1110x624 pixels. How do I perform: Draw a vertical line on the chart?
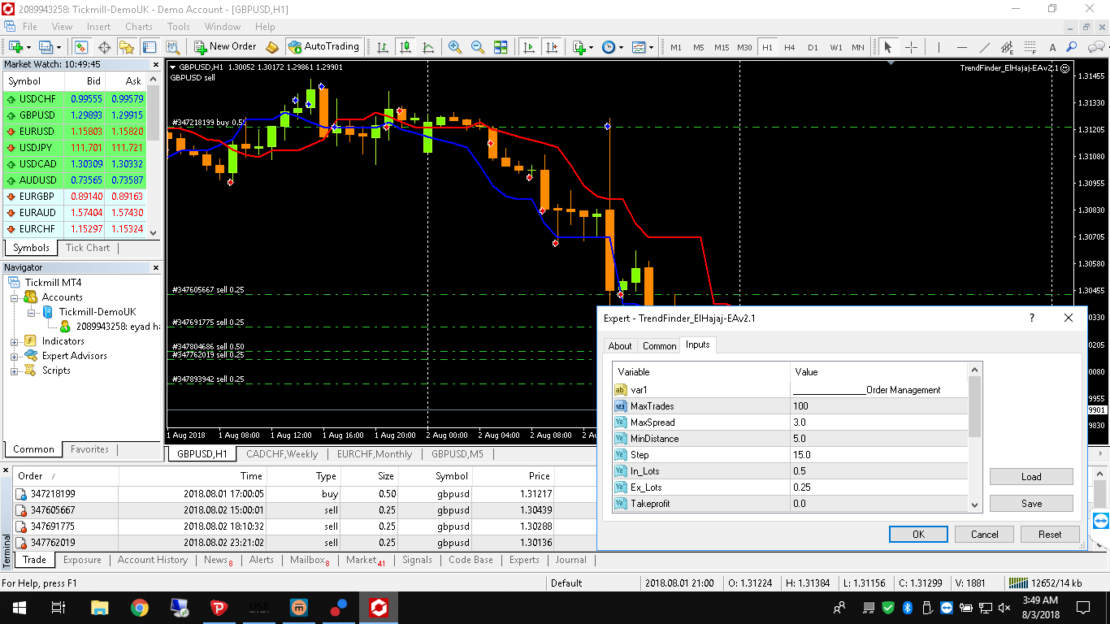[939, 47]
